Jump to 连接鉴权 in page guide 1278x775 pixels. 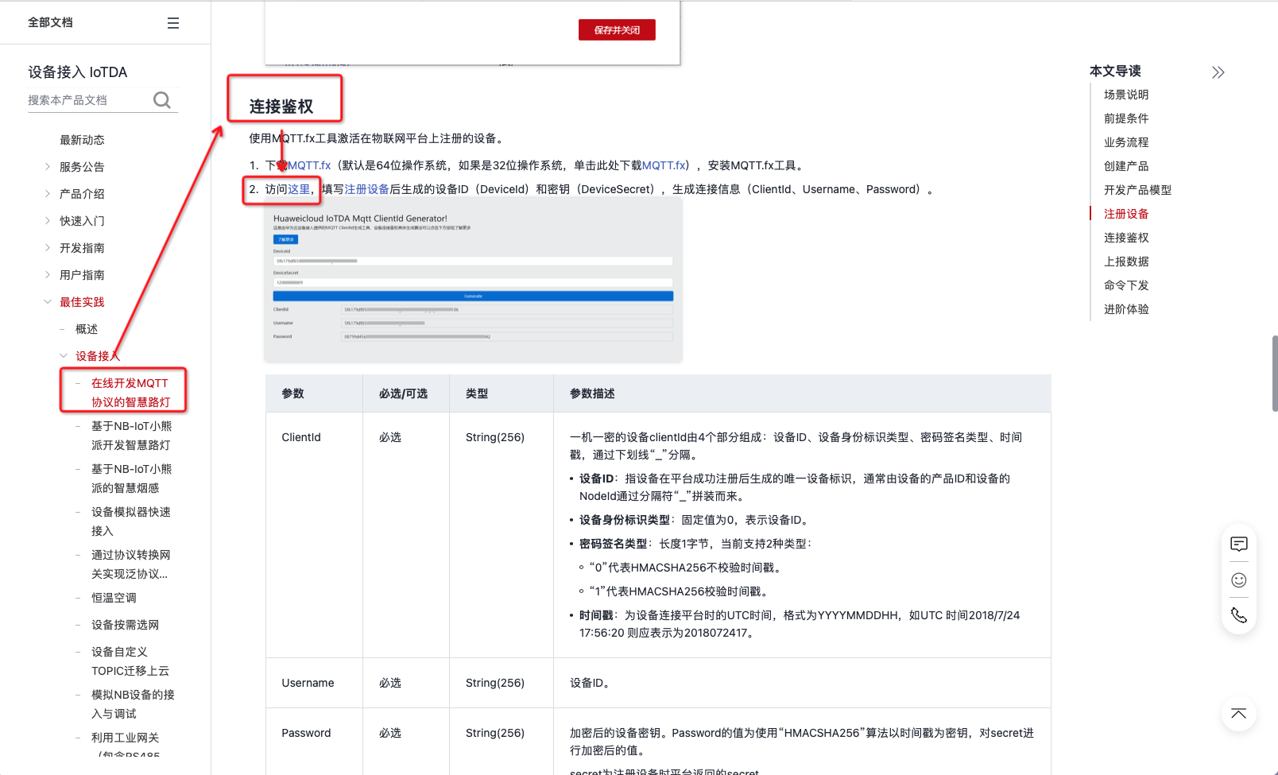[x=1126, y=238]
